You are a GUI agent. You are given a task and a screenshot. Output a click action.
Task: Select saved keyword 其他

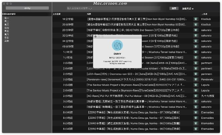pyautogui.click(x=7, y=41)
